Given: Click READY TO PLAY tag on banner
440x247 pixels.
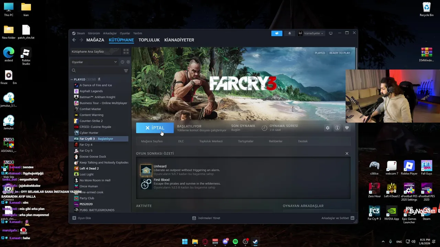Looking at the screenshot, I should 340,53.
